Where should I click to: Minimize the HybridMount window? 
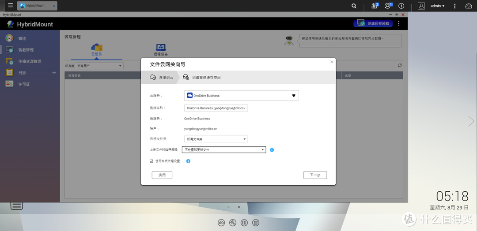coord(391,15)
